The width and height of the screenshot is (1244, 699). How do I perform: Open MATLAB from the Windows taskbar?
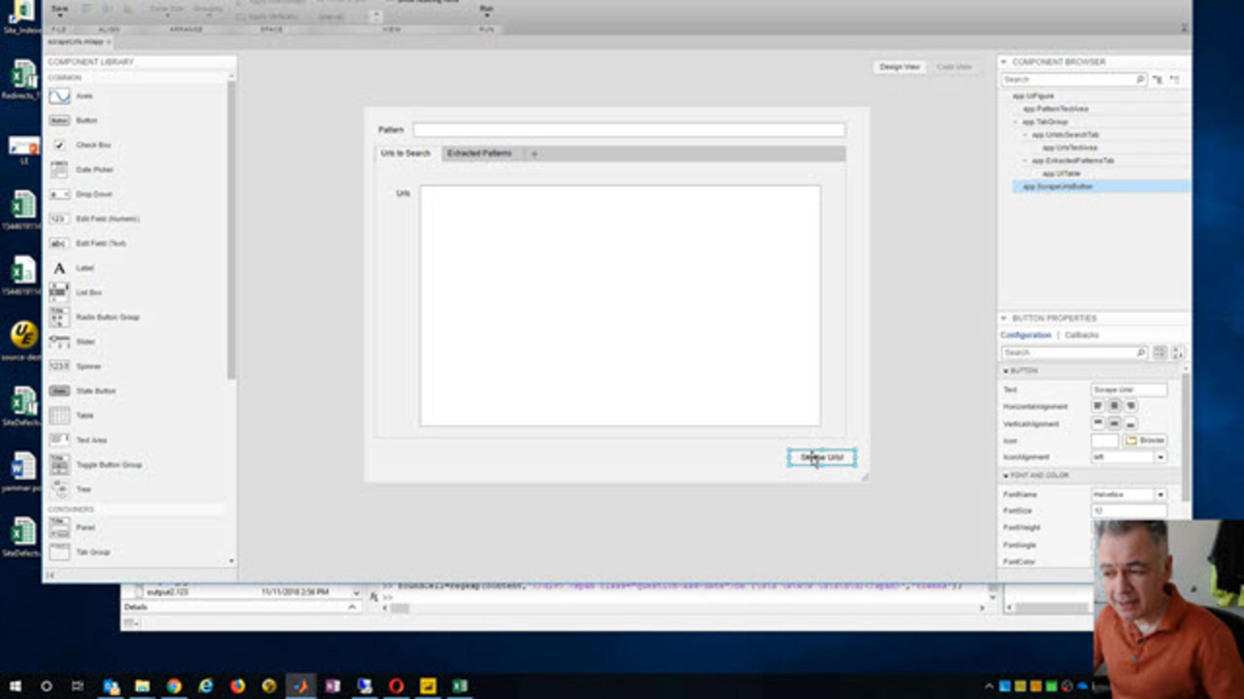point(301,685)
